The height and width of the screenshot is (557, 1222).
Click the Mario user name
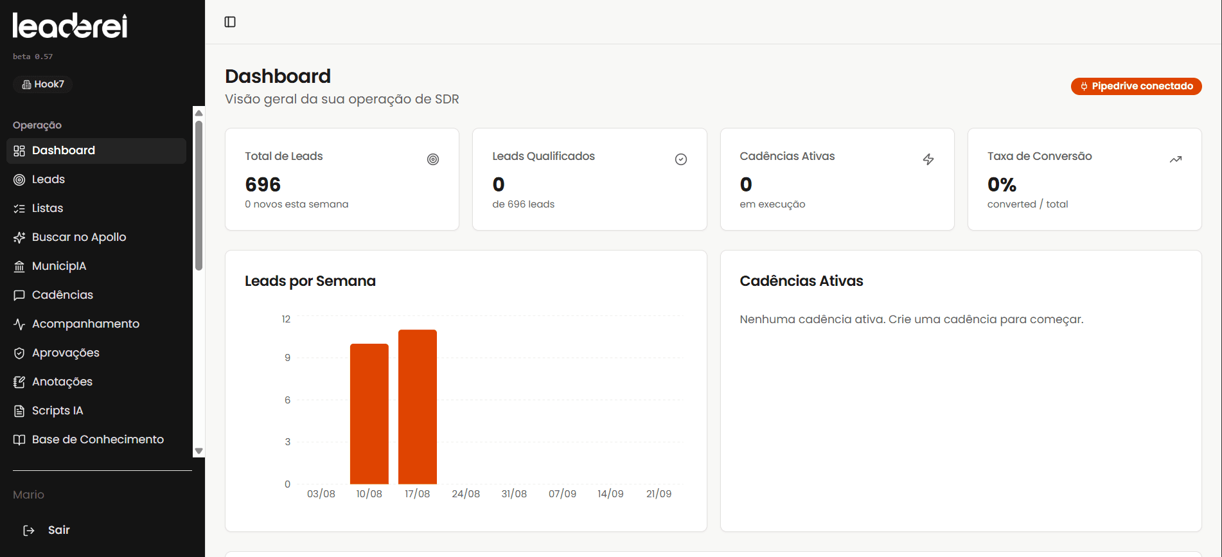[28, 495]
